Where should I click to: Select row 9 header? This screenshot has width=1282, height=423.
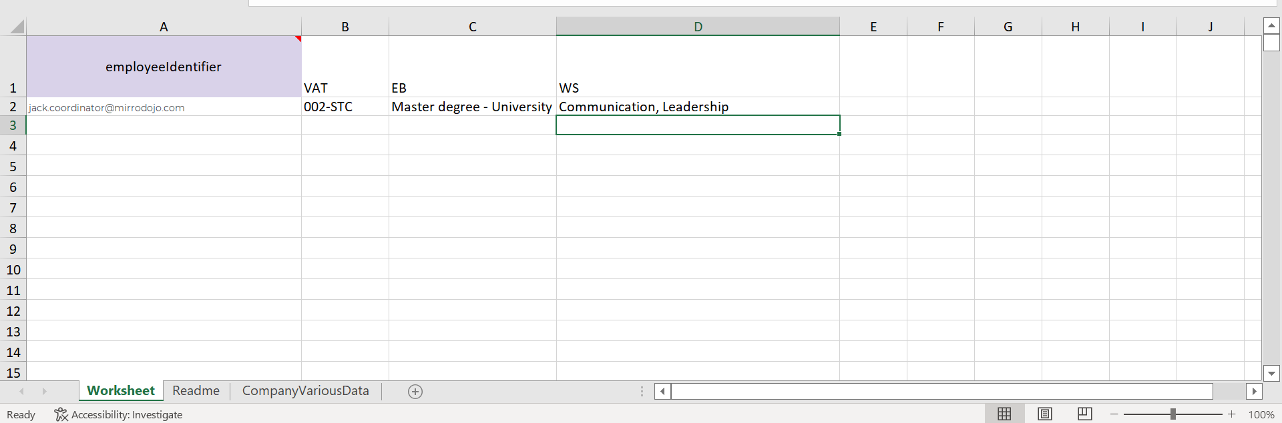[13, 248]
